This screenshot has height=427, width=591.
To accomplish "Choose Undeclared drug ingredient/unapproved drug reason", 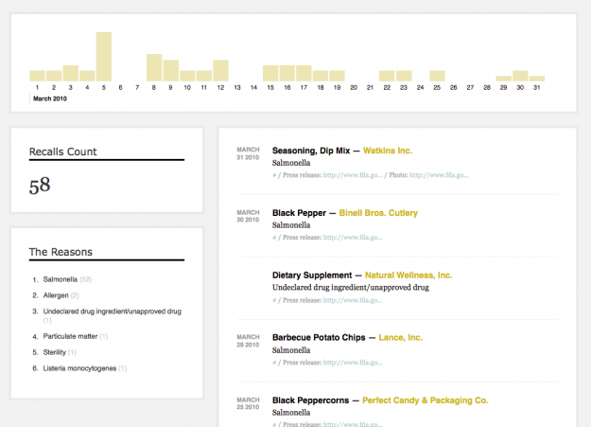I will point(112,311).
